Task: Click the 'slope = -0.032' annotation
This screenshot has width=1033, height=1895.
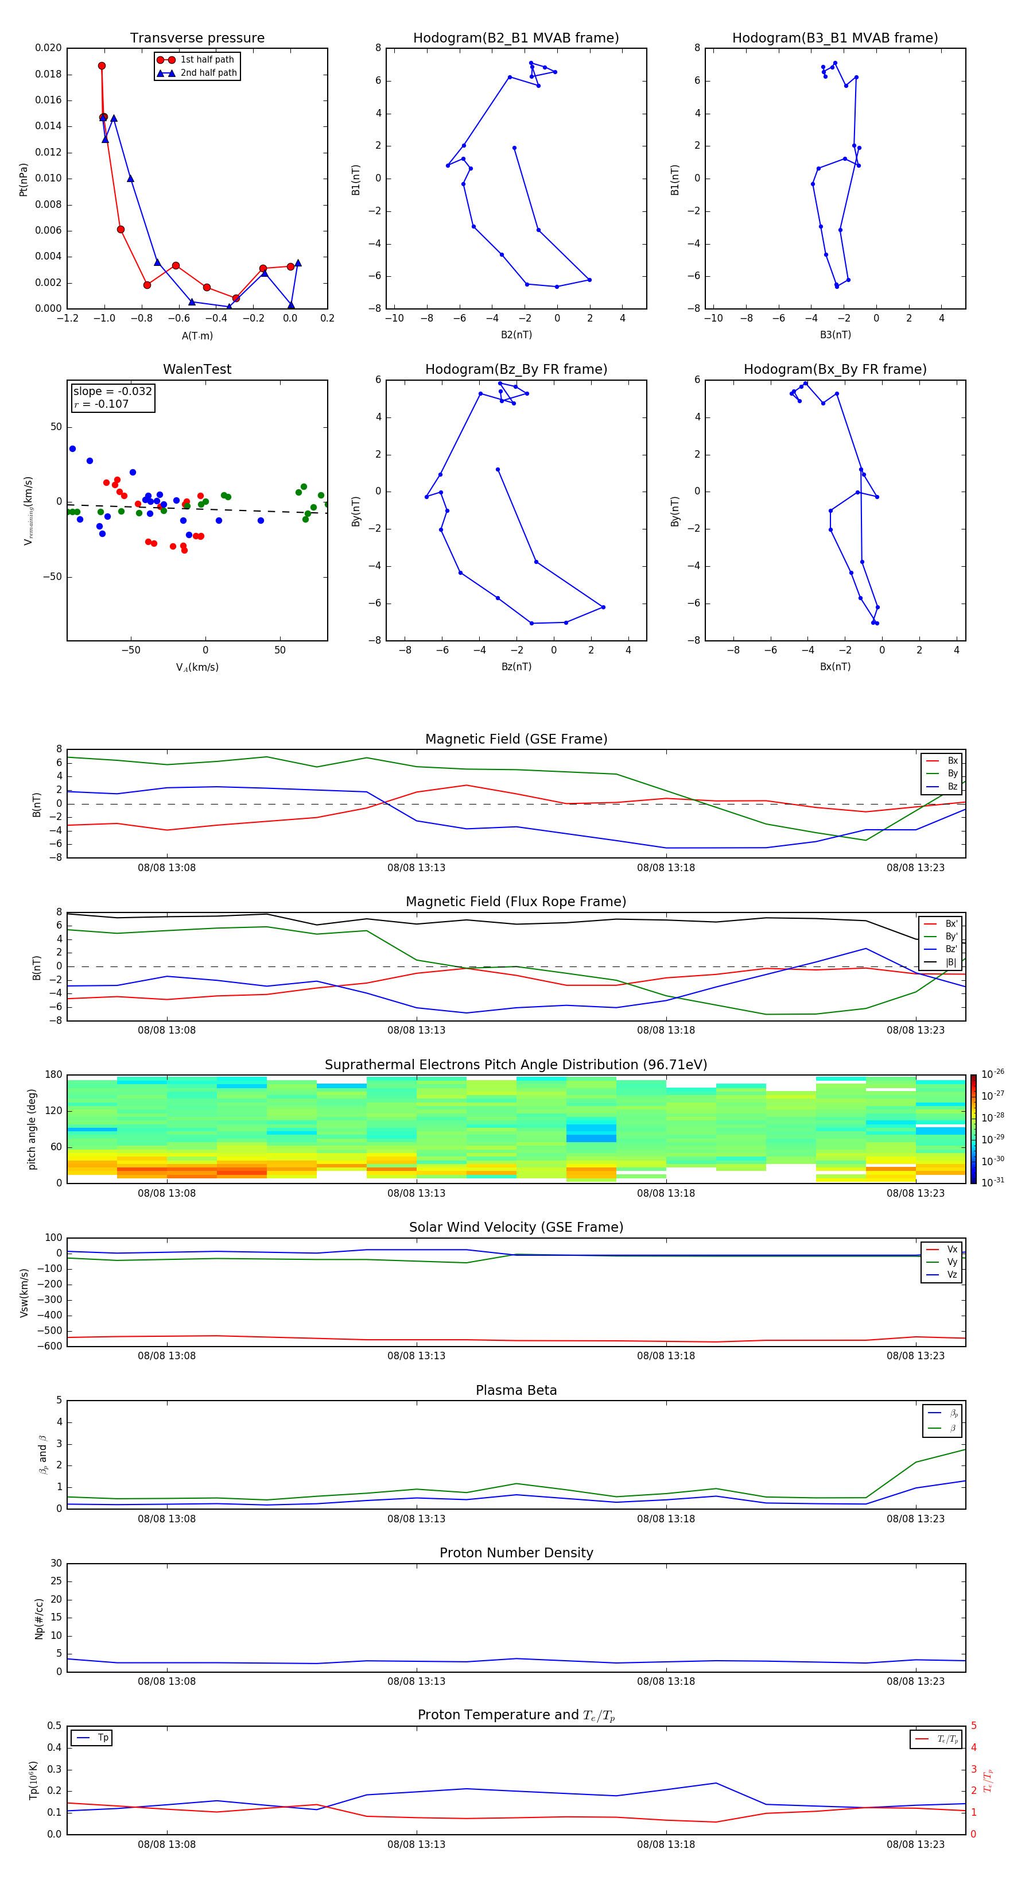Action: [x=112, y=392]
